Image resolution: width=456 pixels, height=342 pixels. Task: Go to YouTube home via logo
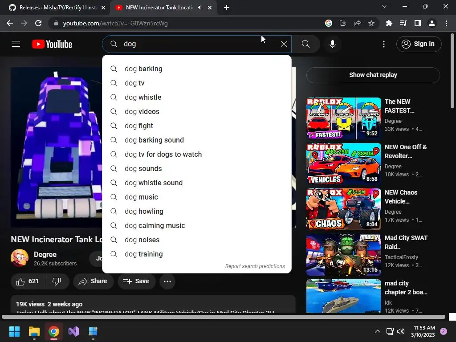[52, 44]
